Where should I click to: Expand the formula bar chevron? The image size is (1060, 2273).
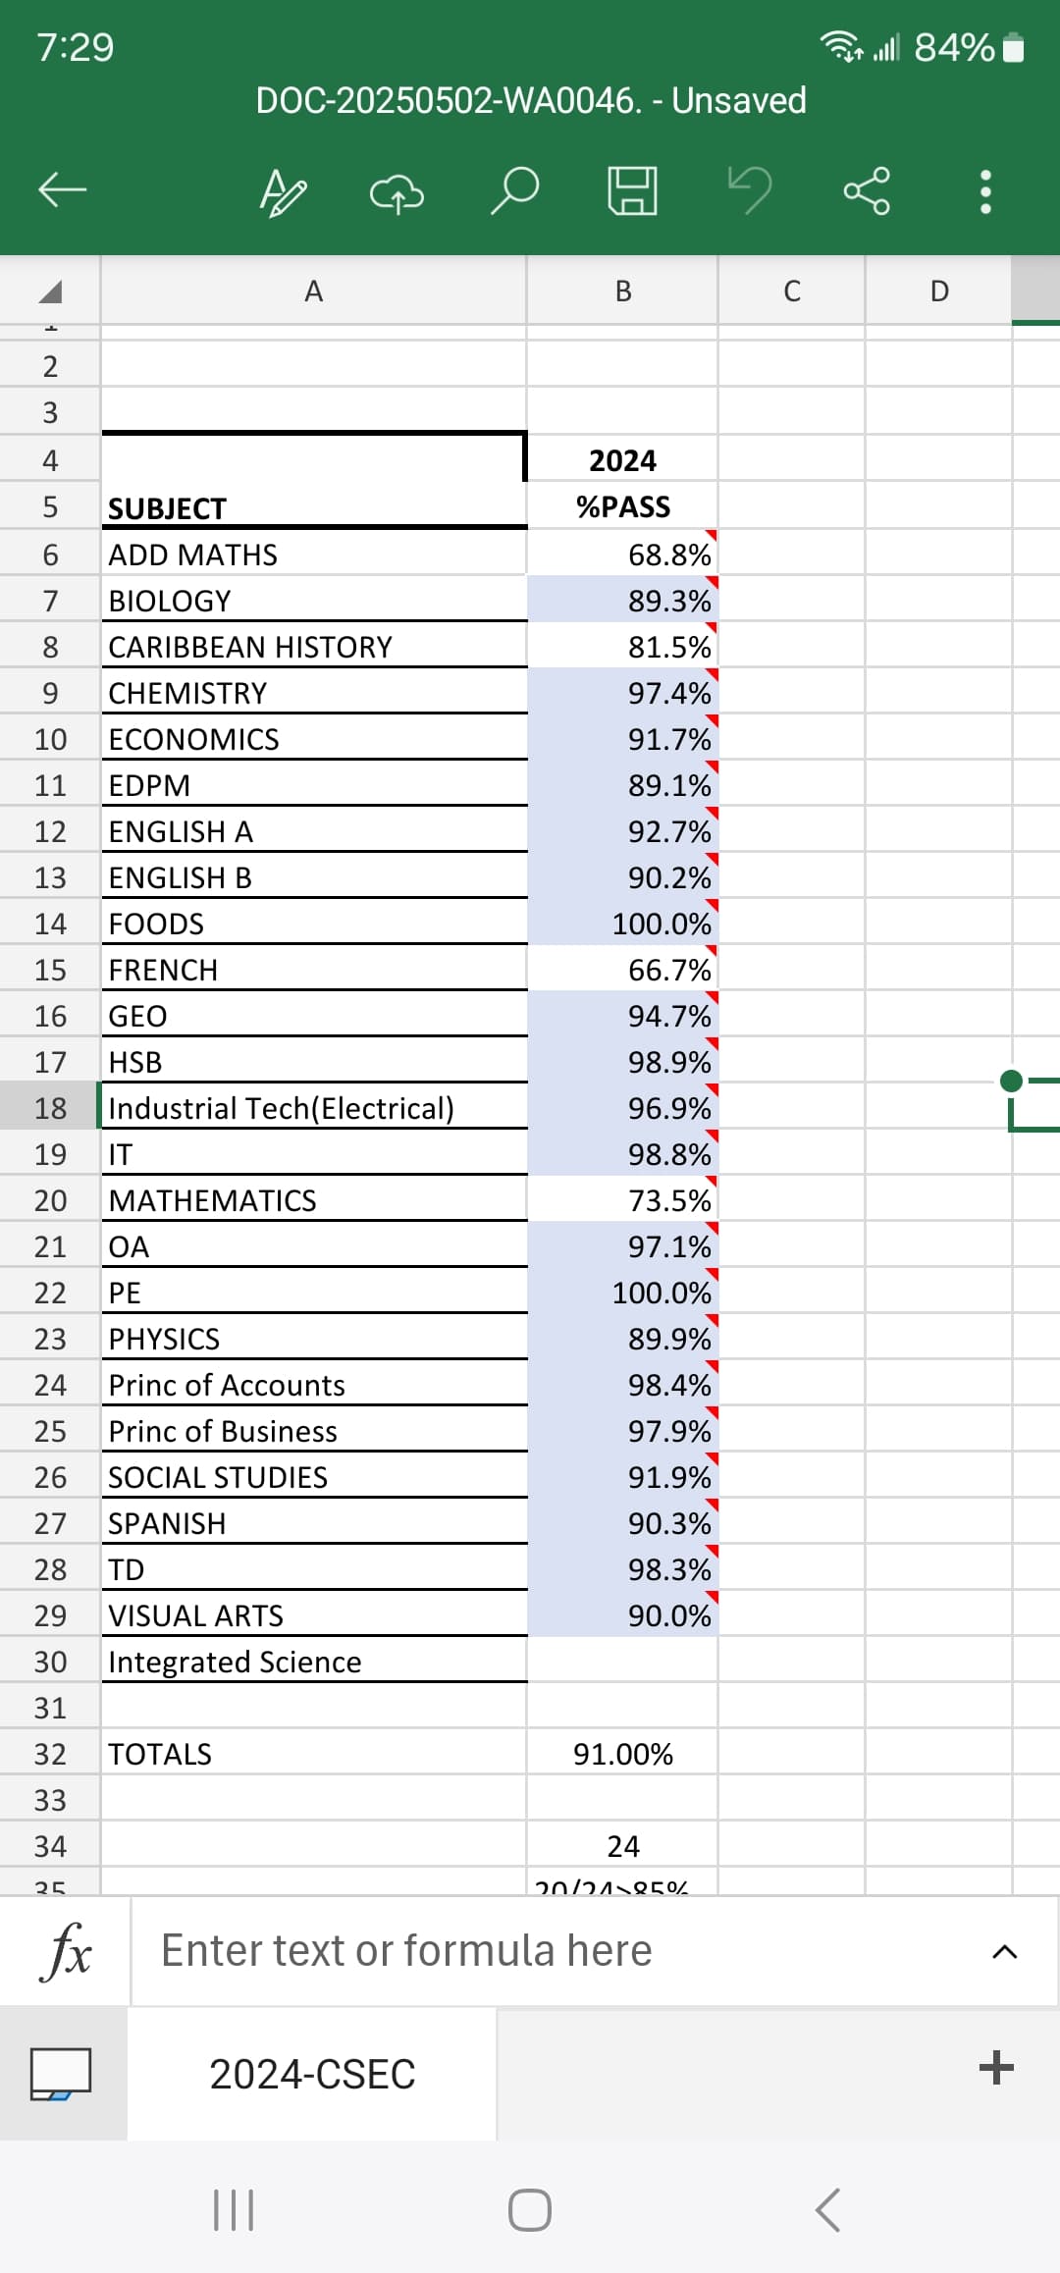pyautogui.click(x=1004, y=1952)
